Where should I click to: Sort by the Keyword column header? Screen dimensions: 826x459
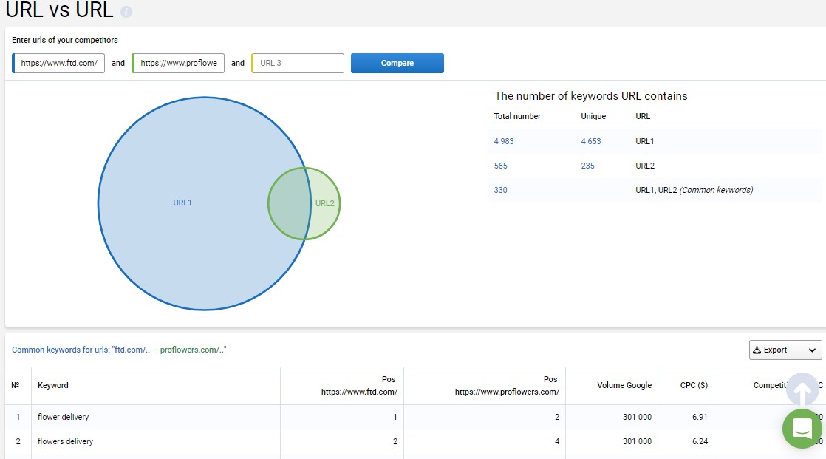[x=53, y=385]
